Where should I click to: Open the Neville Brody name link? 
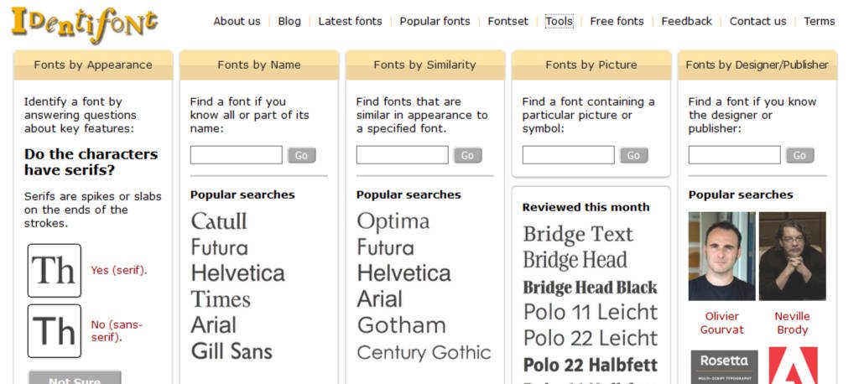(792, 323)
